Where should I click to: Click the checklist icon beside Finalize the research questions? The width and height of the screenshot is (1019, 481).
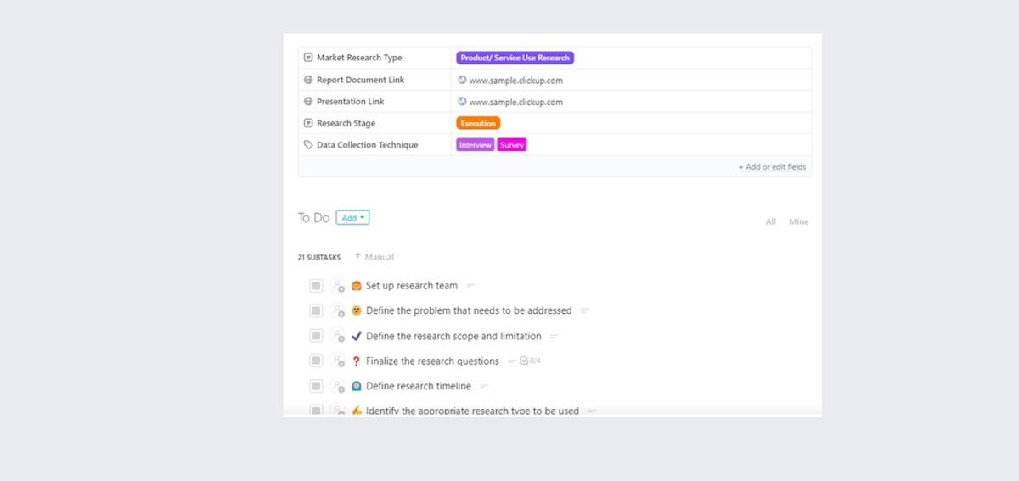(x=524, y=361)
